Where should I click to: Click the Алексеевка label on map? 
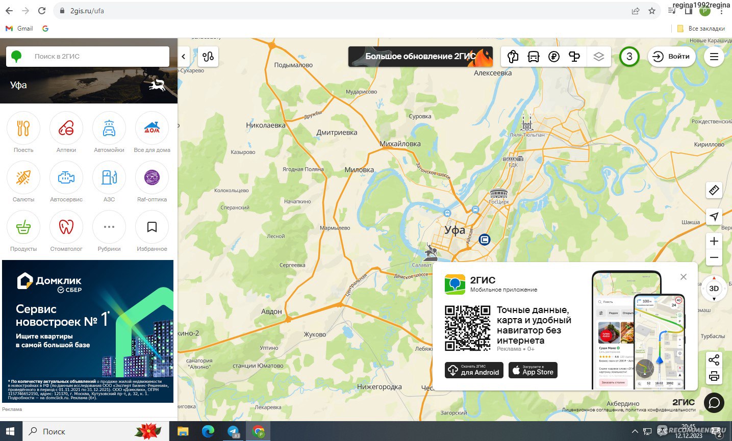point(493,73)
